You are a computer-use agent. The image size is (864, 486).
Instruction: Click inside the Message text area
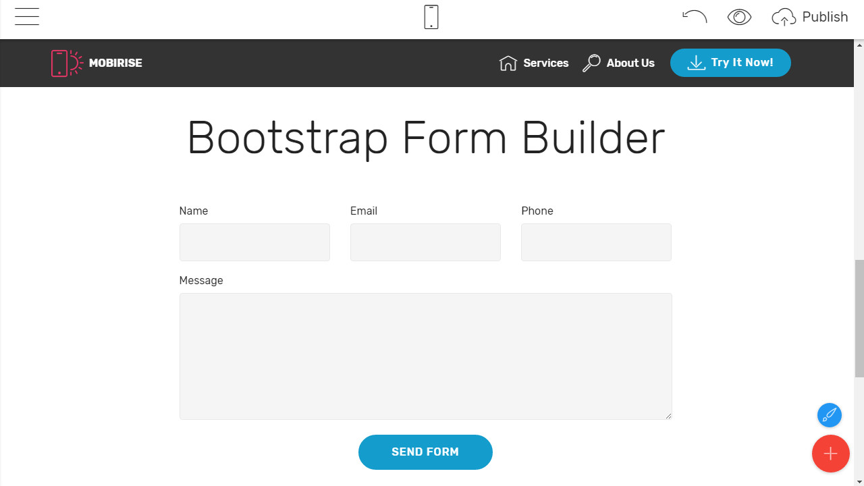pyautogui.click(x=425, y=356)
